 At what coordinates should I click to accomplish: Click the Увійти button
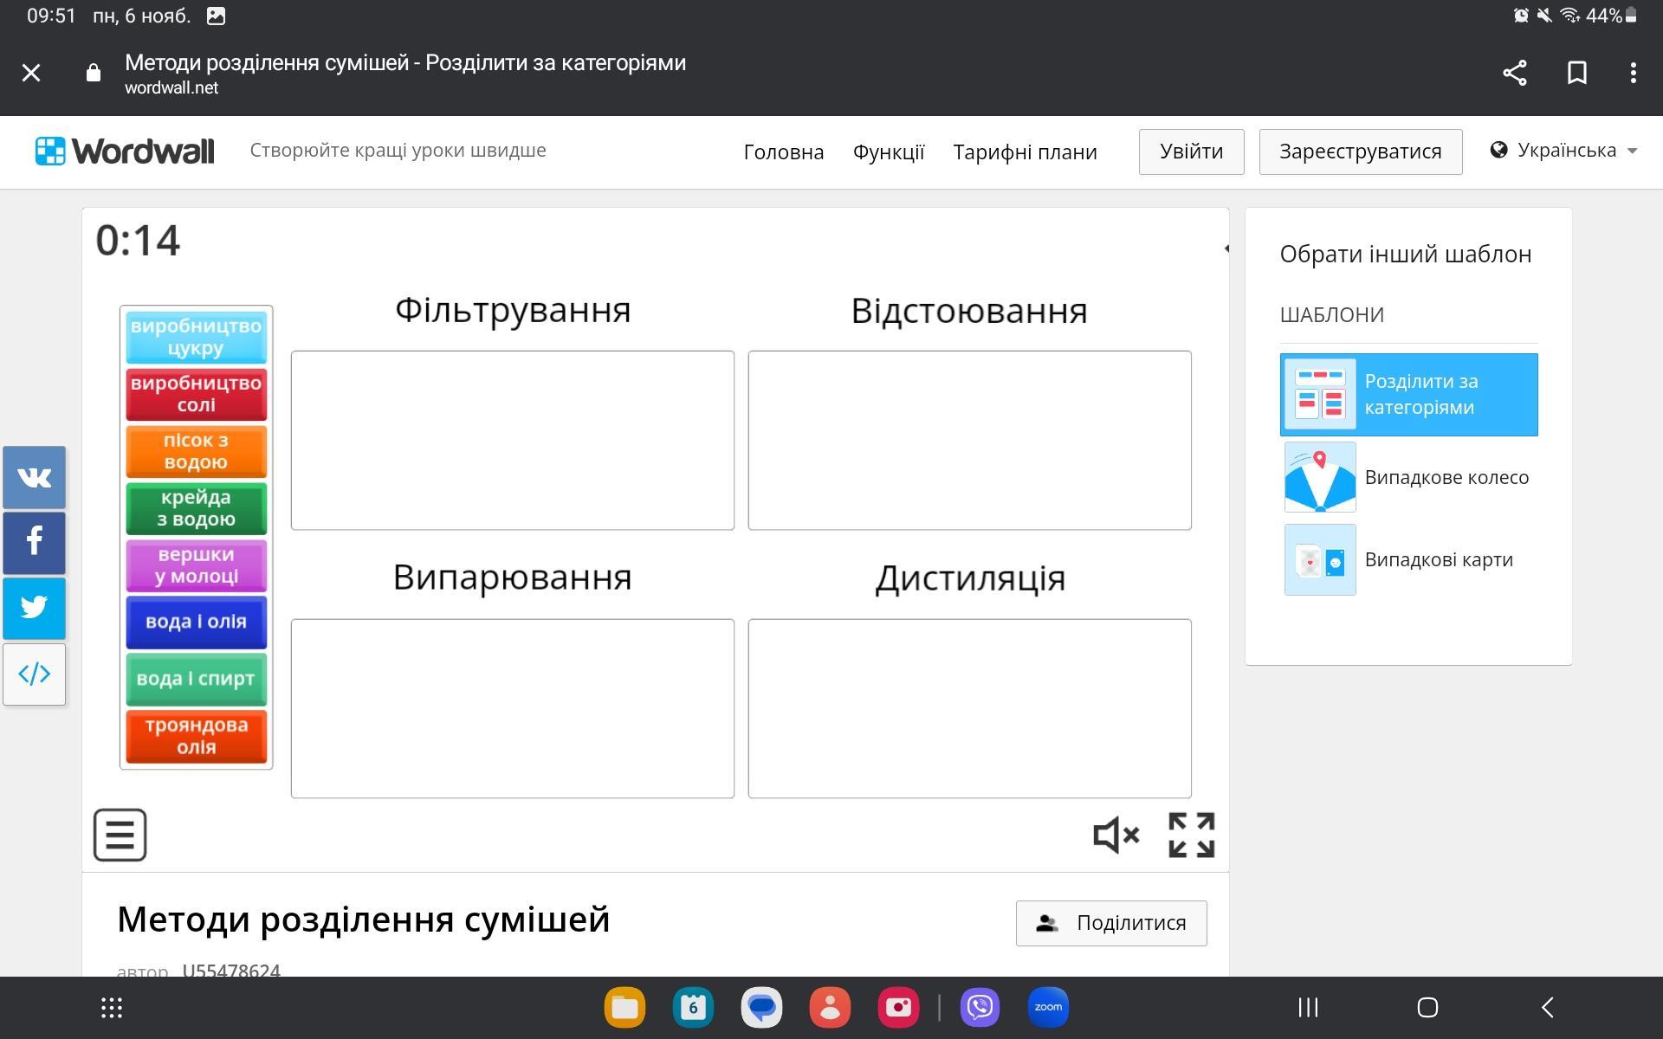tap(1192, 152)
